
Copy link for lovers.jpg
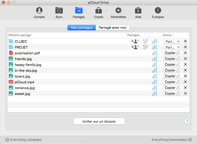point(172,76)
